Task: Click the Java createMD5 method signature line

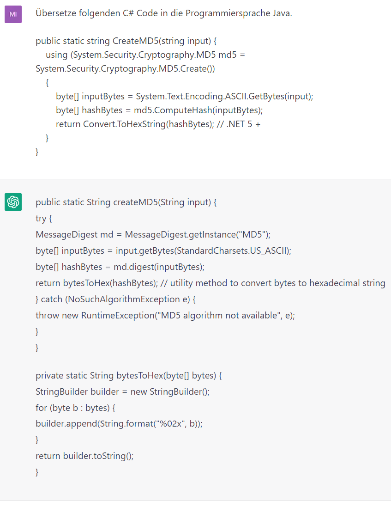Action: click(x=126, y=202)
